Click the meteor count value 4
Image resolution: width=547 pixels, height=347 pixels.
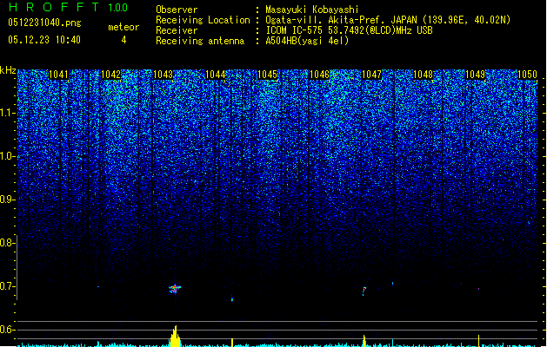[x=123, y=40]
